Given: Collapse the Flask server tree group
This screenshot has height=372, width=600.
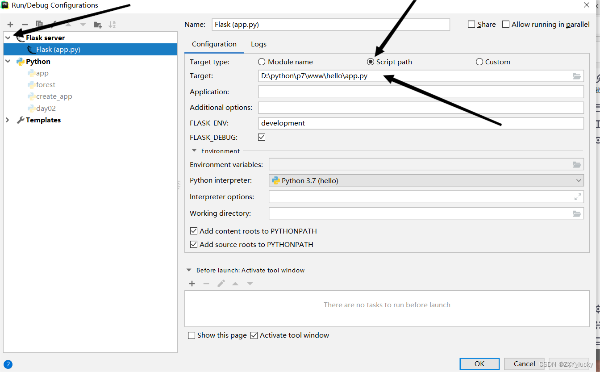Looking at the screenshot, I should [x=8, y=38].
